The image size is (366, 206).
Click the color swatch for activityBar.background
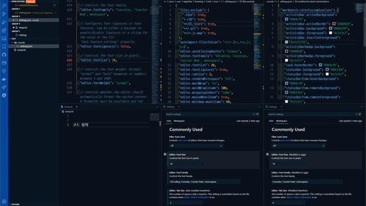(331, 29)
